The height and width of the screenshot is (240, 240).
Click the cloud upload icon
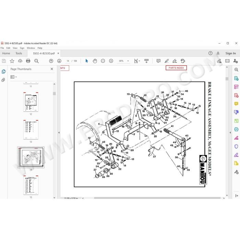(20, 61)
